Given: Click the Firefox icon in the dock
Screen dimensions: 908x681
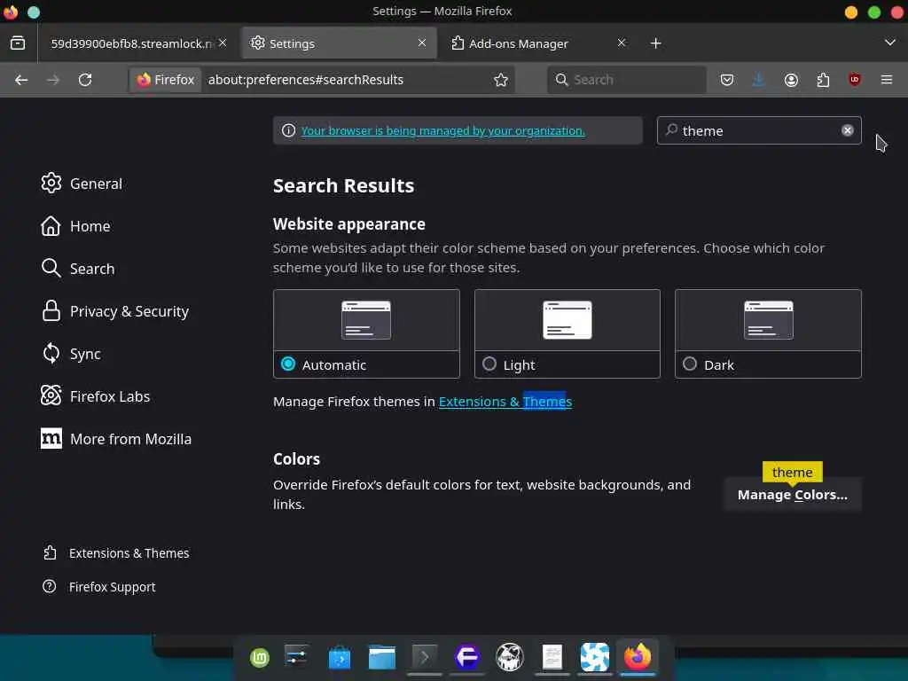Looking at the screenshot, I should pos(638,657).
